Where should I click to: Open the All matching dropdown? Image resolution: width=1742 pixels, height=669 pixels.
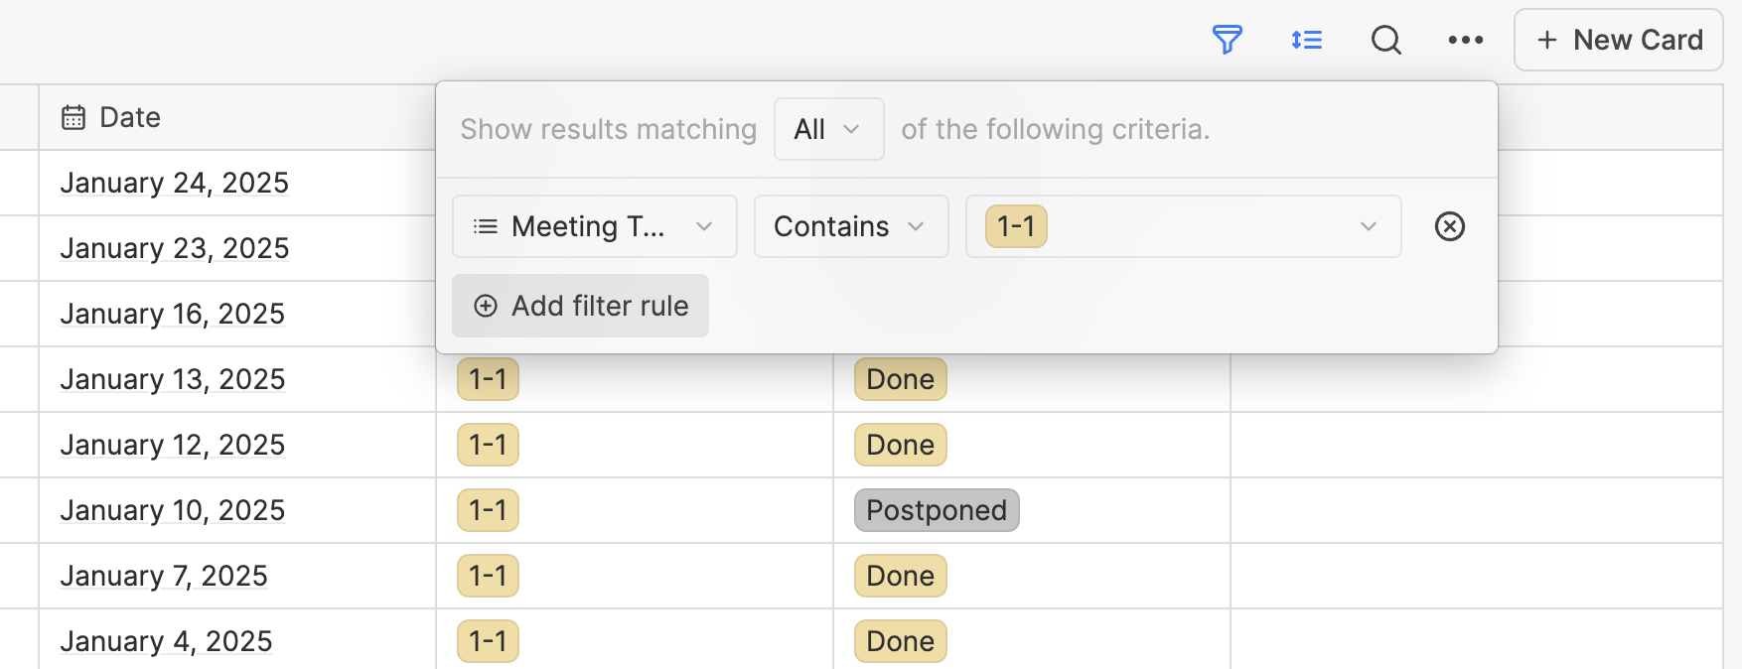click(x=829, y=129)
